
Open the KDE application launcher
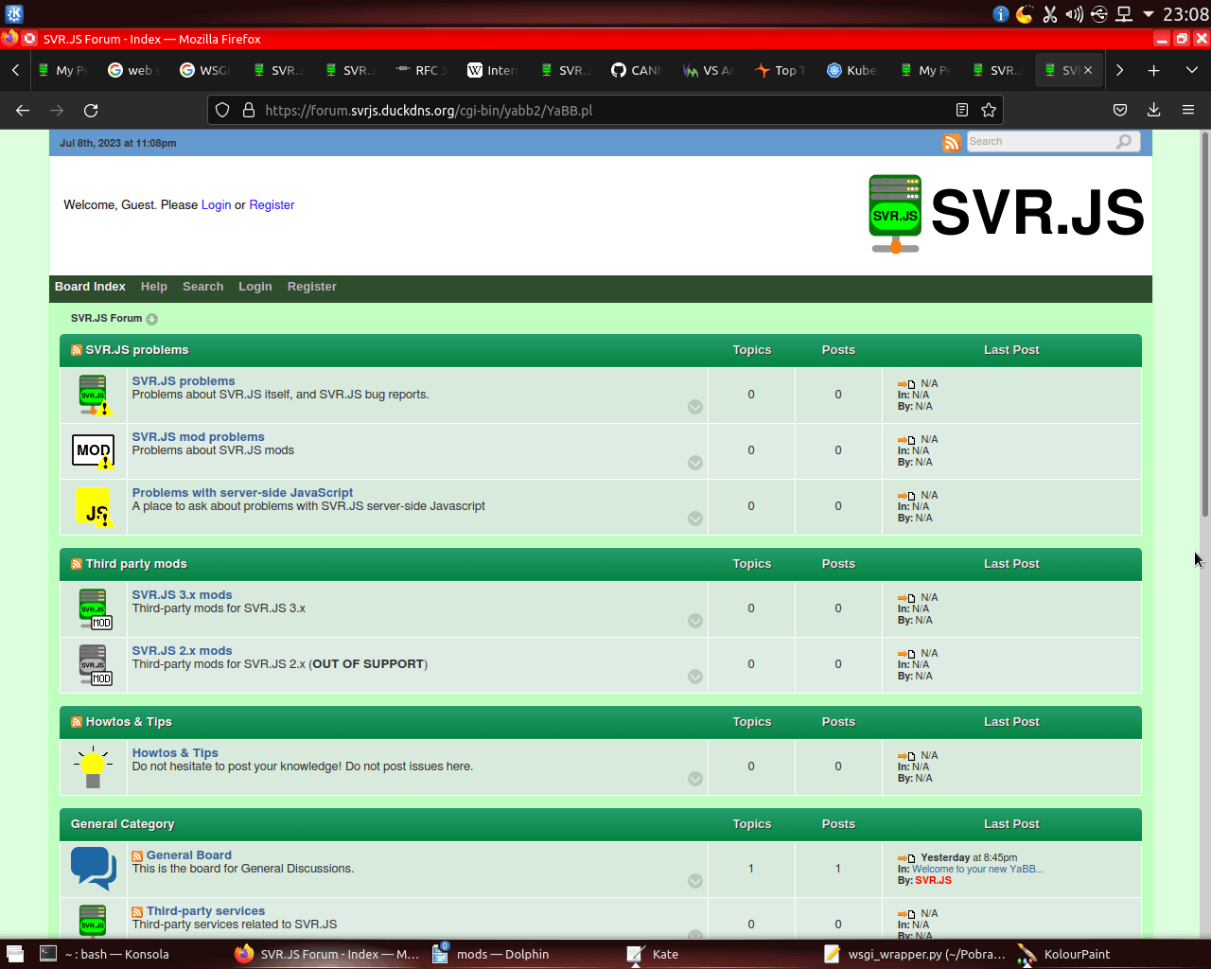[14, 14]
